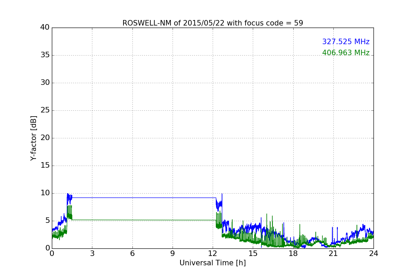Click the x-axis tick label 12
The image size is (415, 276).
pyautogui.click(x=213, y=253)
